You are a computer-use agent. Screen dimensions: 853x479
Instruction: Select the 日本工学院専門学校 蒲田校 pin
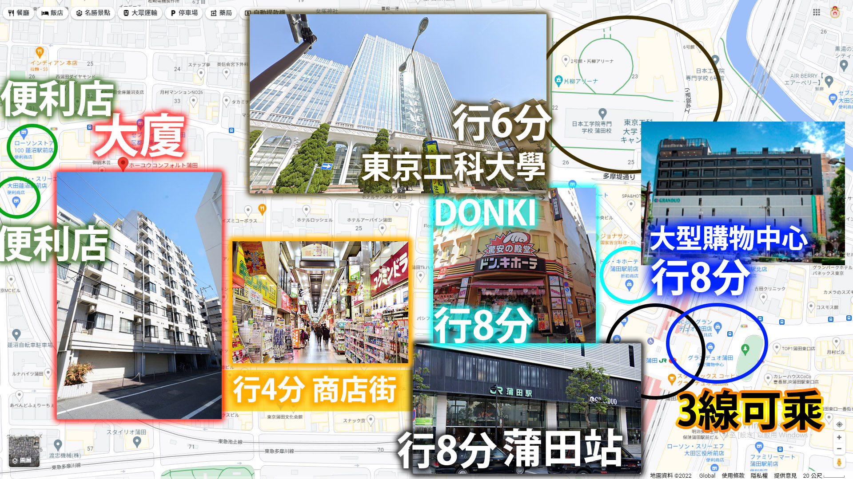click(x=602, y=114)
